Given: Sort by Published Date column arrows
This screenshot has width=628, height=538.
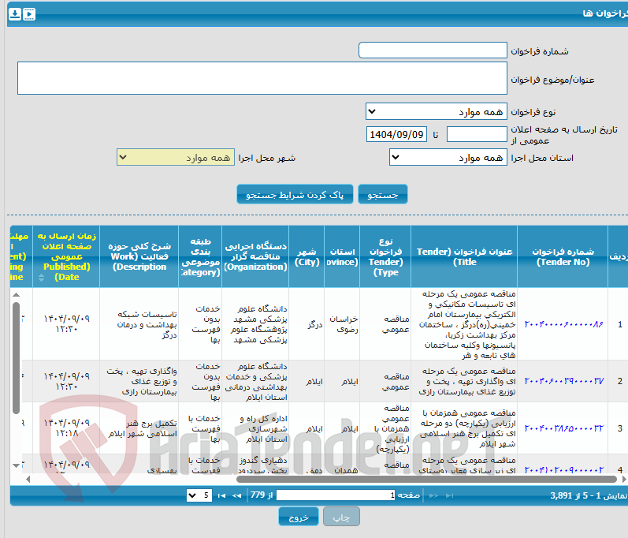Looking at the screenshot, I should [41, 278].
